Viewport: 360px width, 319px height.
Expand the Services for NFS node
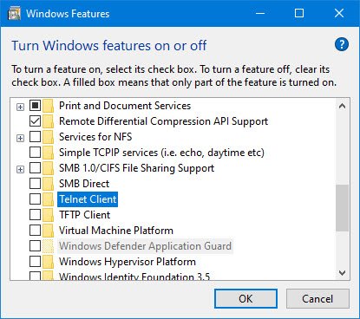click(20, 139)
